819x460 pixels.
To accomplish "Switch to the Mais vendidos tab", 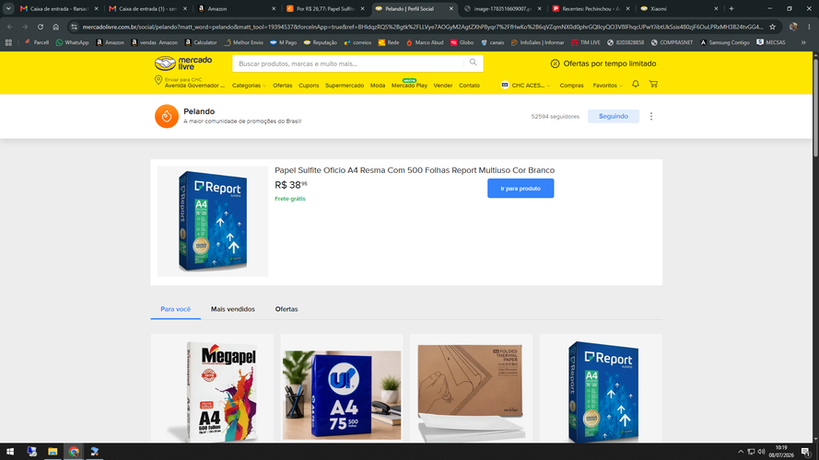I will (x=233, y=309).
